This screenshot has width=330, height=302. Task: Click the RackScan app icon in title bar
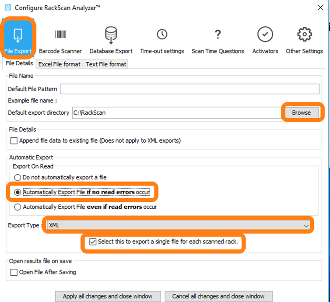(7, 8)
